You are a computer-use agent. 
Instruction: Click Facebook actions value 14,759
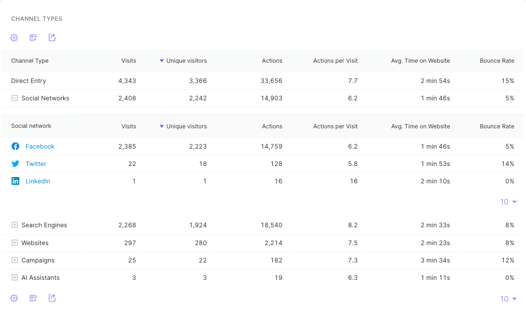[271, 146]
